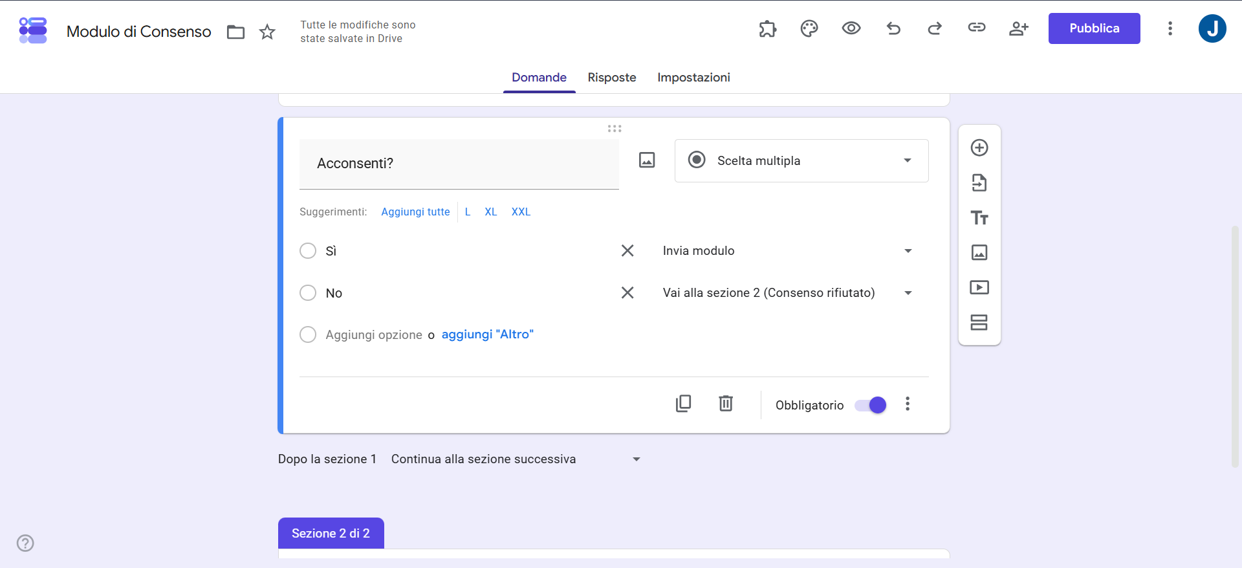The image size is (1242, 568).
Task: Open Google Forms home logo
Action: click(33, 30)
